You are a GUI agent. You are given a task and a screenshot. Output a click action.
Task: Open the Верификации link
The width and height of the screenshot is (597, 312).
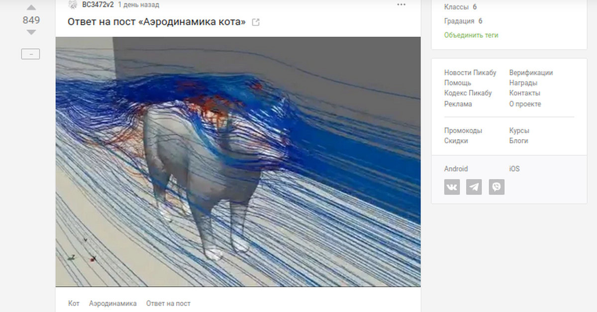tap(531, 73)
